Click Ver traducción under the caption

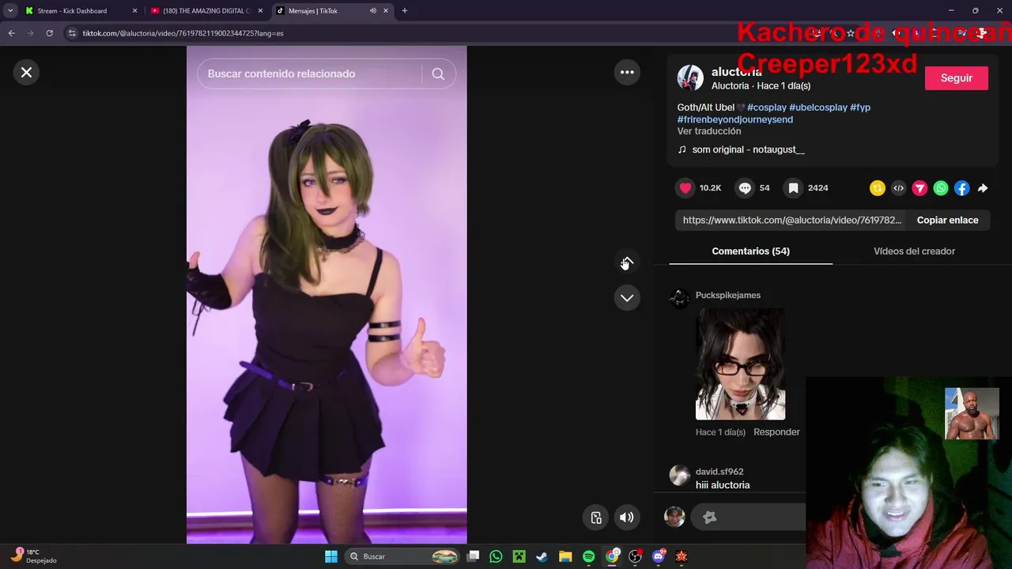coord(709,131)
